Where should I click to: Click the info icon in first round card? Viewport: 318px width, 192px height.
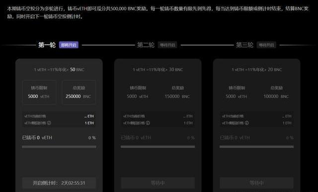pos(49,123)
